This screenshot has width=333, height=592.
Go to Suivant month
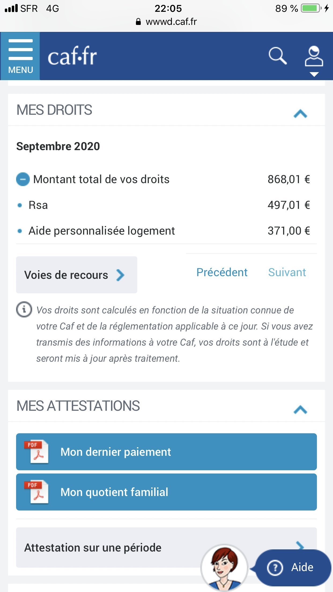click(287, 272)
